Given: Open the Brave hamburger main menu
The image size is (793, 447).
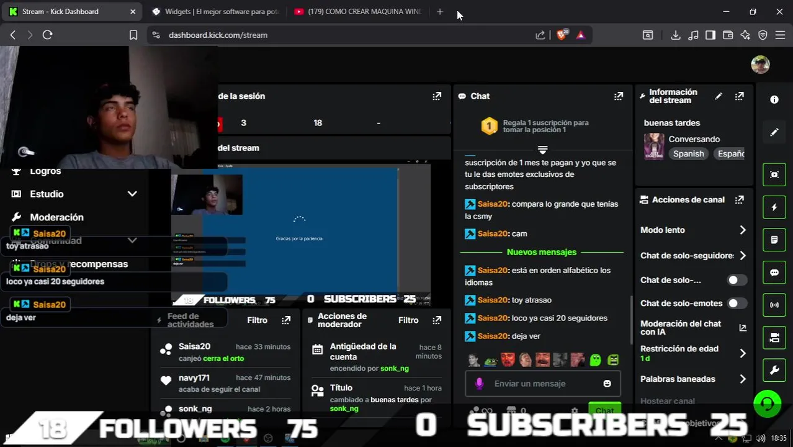Looking at the screenshot, I should (x=780, y=35).
